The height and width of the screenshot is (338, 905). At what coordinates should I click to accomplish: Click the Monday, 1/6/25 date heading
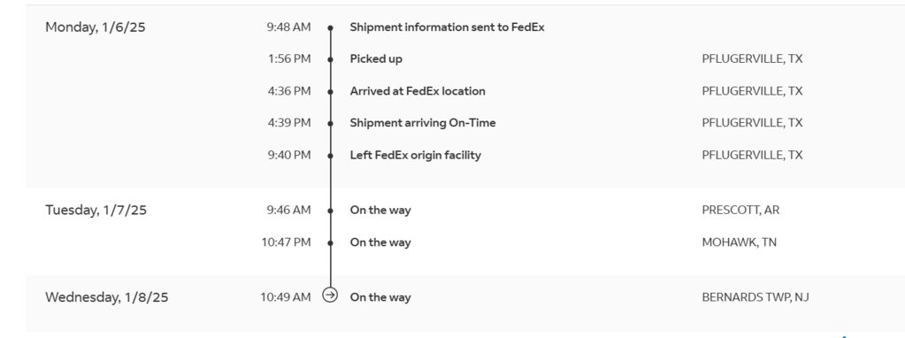coord(96,27)
